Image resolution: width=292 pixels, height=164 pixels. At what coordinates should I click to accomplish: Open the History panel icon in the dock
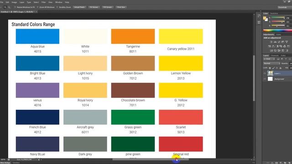pyautogui.click(x=259, y=16)
